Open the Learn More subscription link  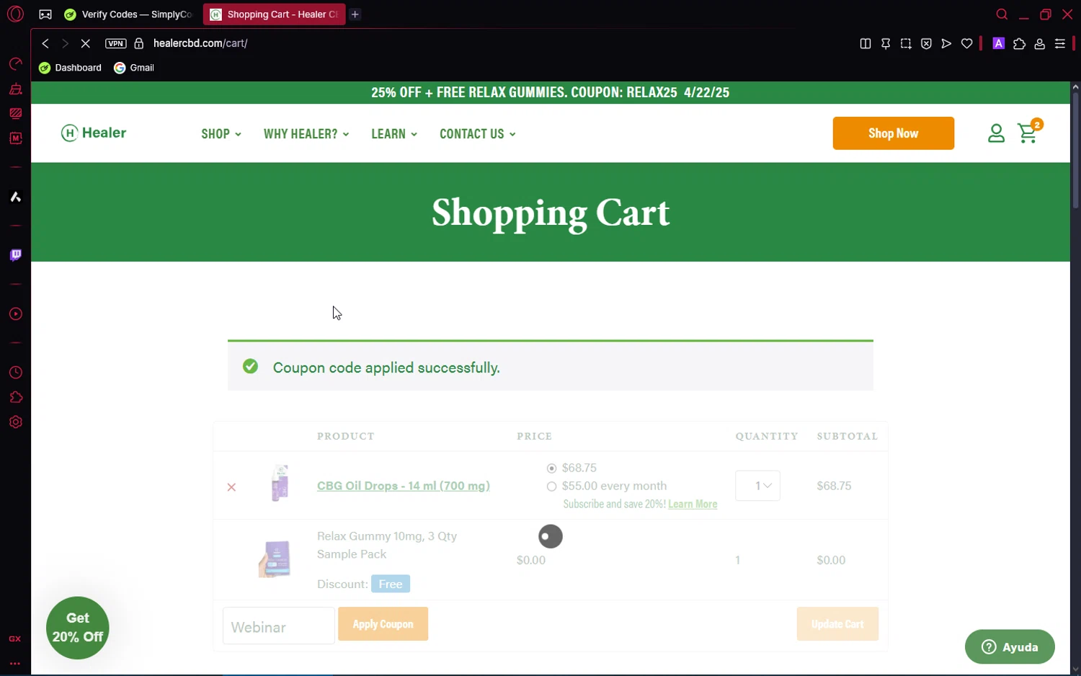click(x=693, y=504)
